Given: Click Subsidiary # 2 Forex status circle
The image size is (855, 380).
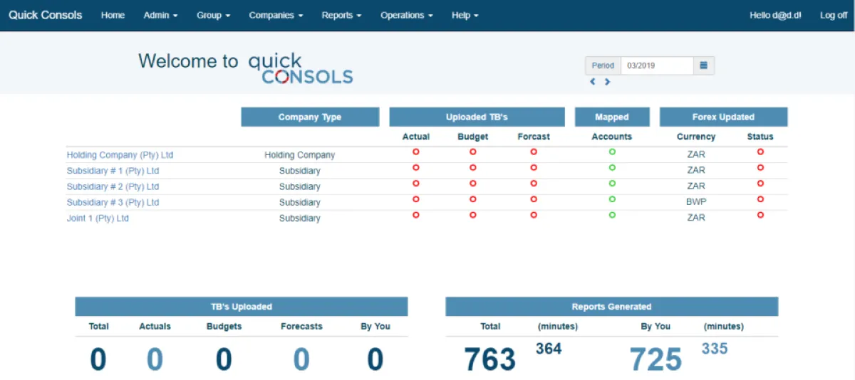Looking at the screenshot, I should click(760, 183).
